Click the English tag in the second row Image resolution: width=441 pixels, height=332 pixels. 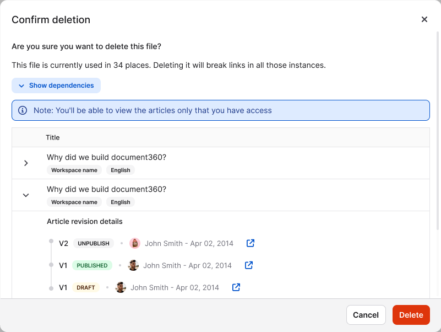tap(121, 202)
